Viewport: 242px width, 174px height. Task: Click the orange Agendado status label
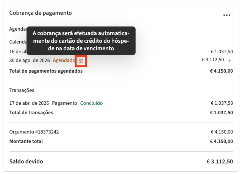[64, 61]
